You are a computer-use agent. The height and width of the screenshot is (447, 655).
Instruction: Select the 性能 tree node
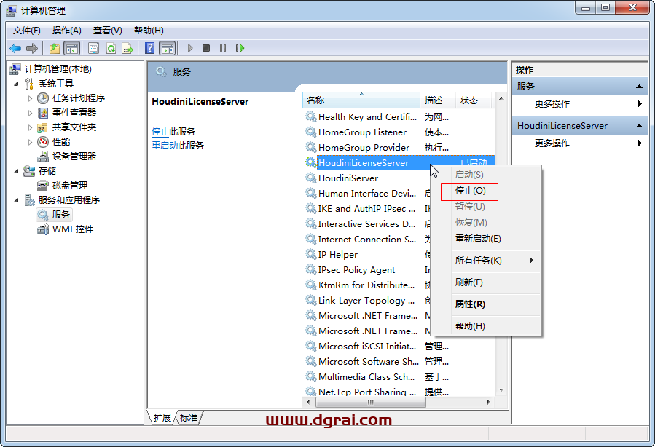point(61,142)
